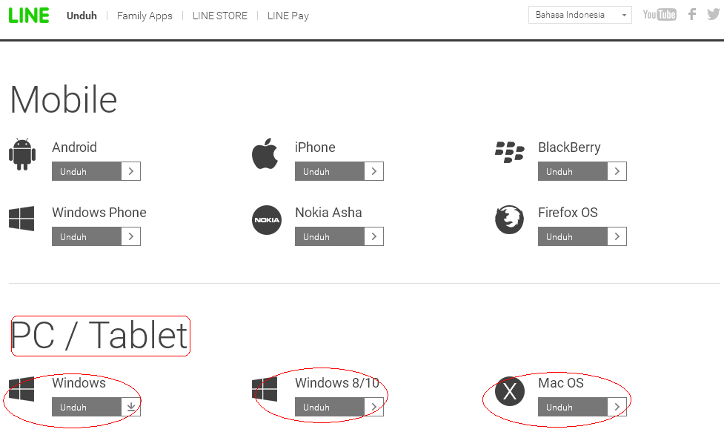This screenshot has height=432, width=724.
Task: Click Unduh button under Windows 8/10
Action: pyautogui.click(x=330, y=407)
